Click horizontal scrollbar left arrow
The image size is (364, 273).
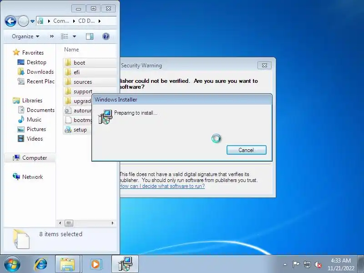tap(60, 223)
